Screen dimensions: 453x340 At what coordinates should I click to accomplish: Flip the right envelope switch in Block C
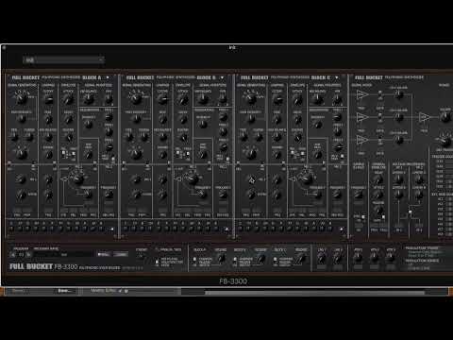302,154
